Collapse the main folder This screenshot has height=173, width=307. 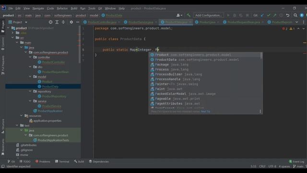(17, 43)
